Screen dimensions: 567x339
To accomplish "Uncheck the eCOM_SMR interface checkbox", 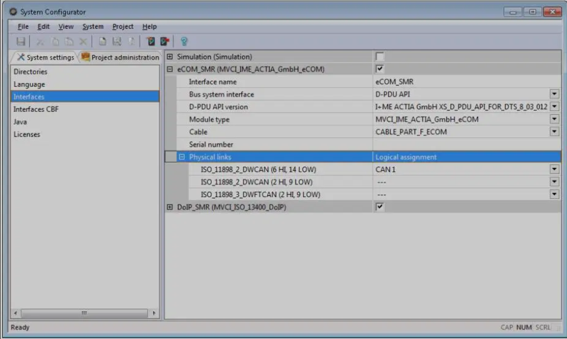I will (380, 69).
